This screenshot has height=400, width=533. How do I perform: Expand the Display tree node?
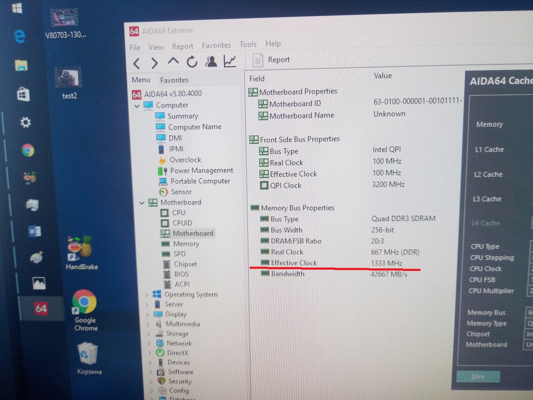[147, 315]
